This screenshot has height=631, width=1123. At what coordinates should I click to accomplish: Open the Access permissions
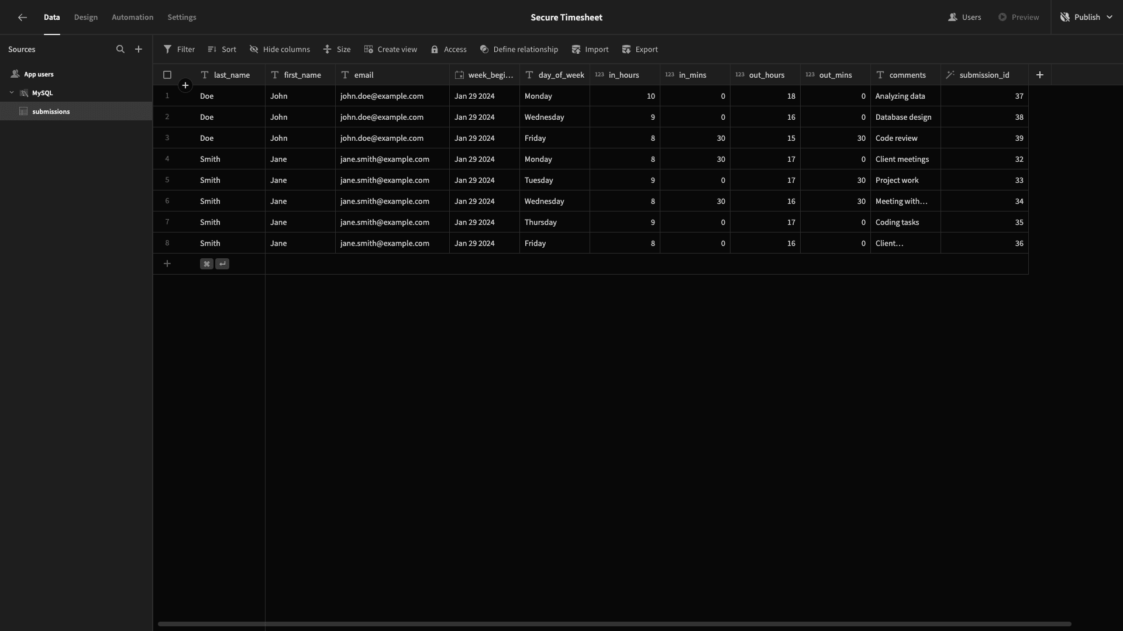(x=449, y=50)
